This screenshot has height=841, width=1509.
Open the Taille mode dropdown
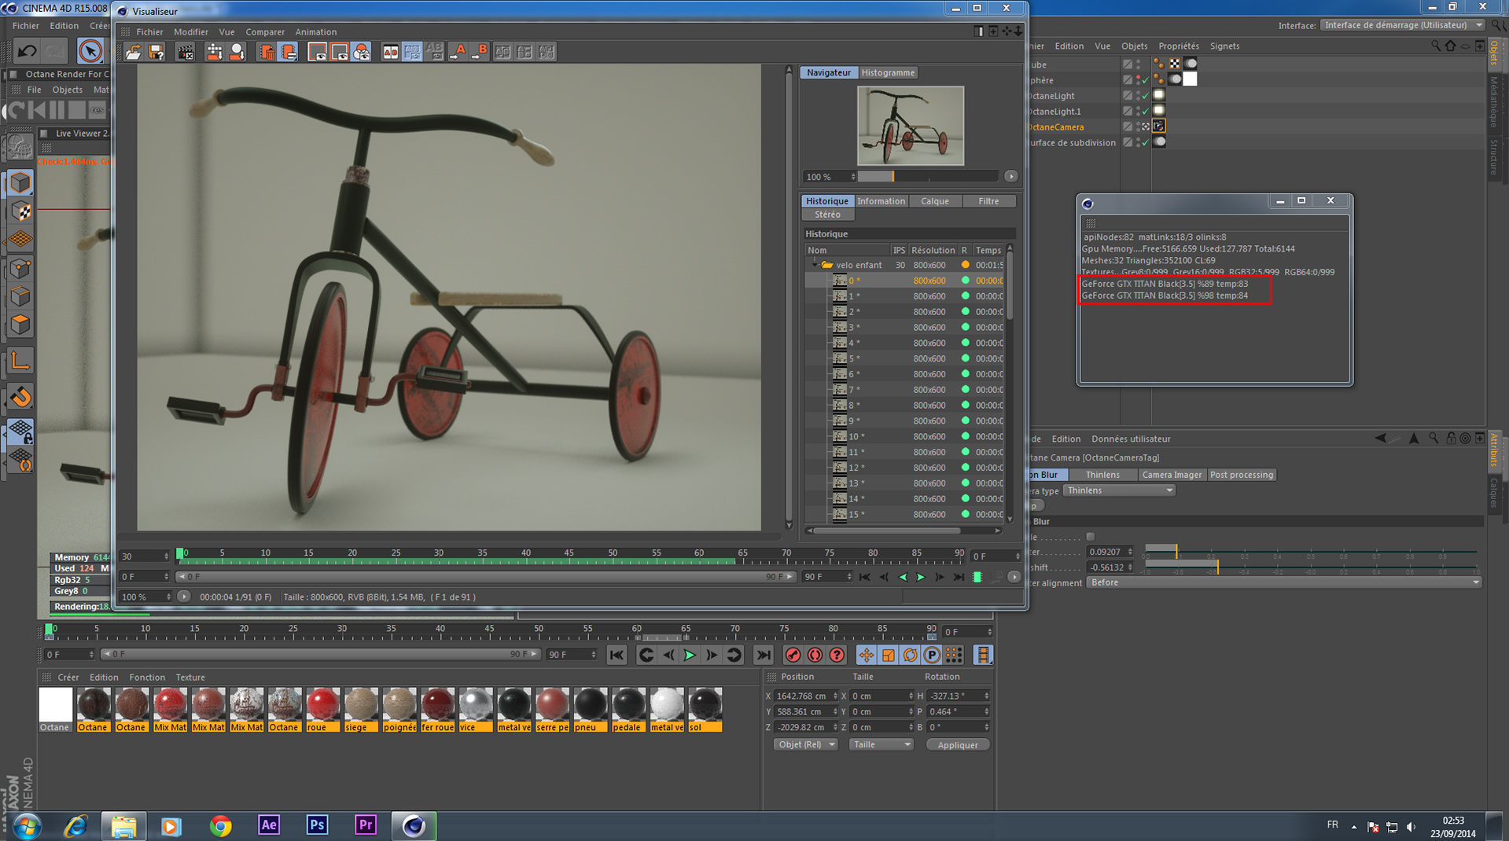click(881, 744)
